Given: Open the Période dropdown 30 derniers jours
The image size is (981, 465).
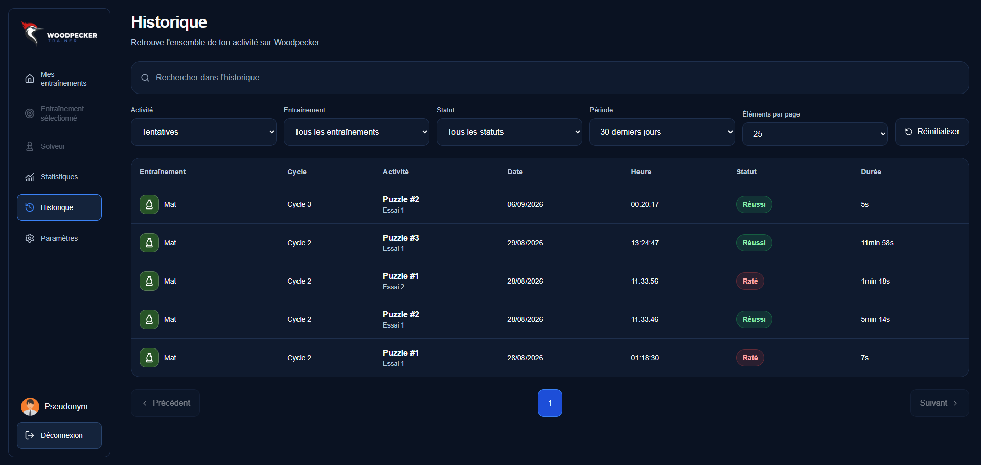Looking at the screenshot, I should click(x=662, y=132).
